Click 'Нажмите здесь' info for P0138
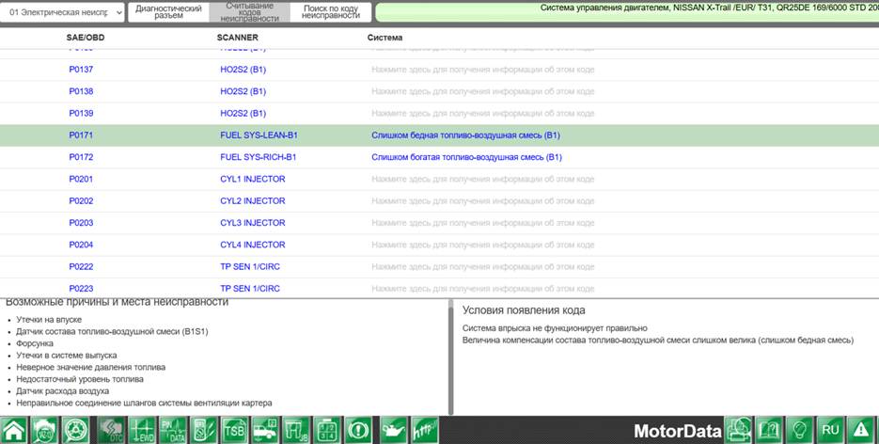Screen dimensions: 879x444 tap(482, 91)
